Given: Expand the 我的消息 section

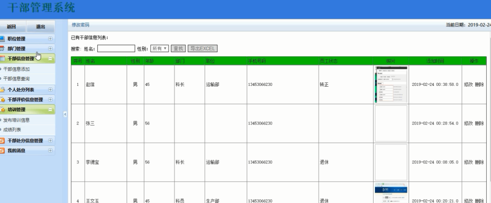Looking at the screenshot, I should (x=50, y=150).
